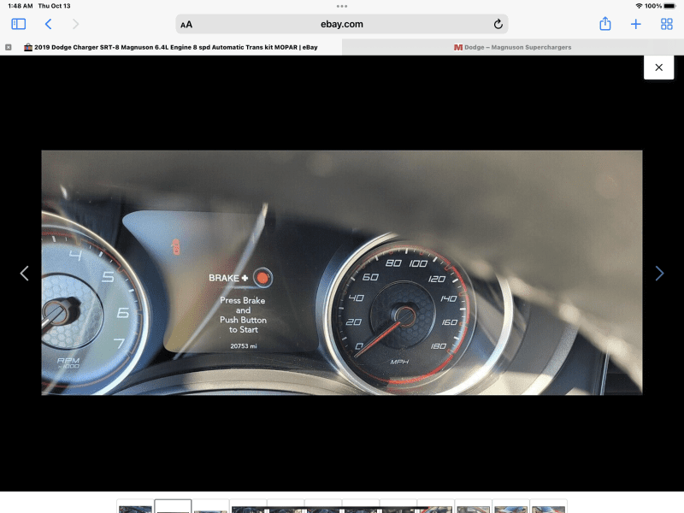This screenshot has width=684, height=513.
Task: Tap the forward navigation arrow
Action: tap(75, 24)
